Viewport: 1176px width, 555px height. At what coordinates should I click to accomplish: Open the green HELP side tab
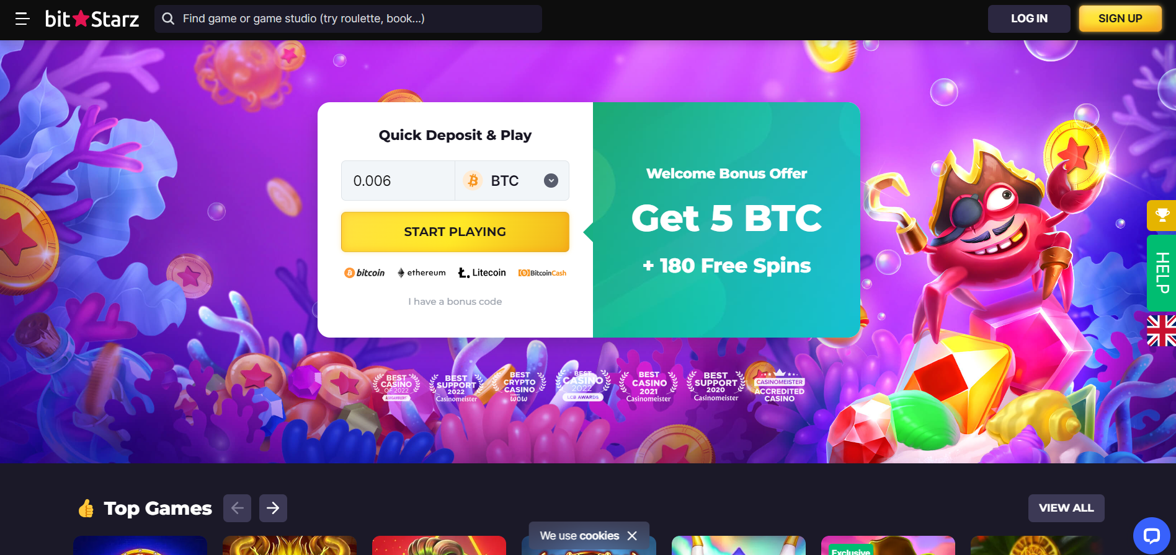[1162, 273]
